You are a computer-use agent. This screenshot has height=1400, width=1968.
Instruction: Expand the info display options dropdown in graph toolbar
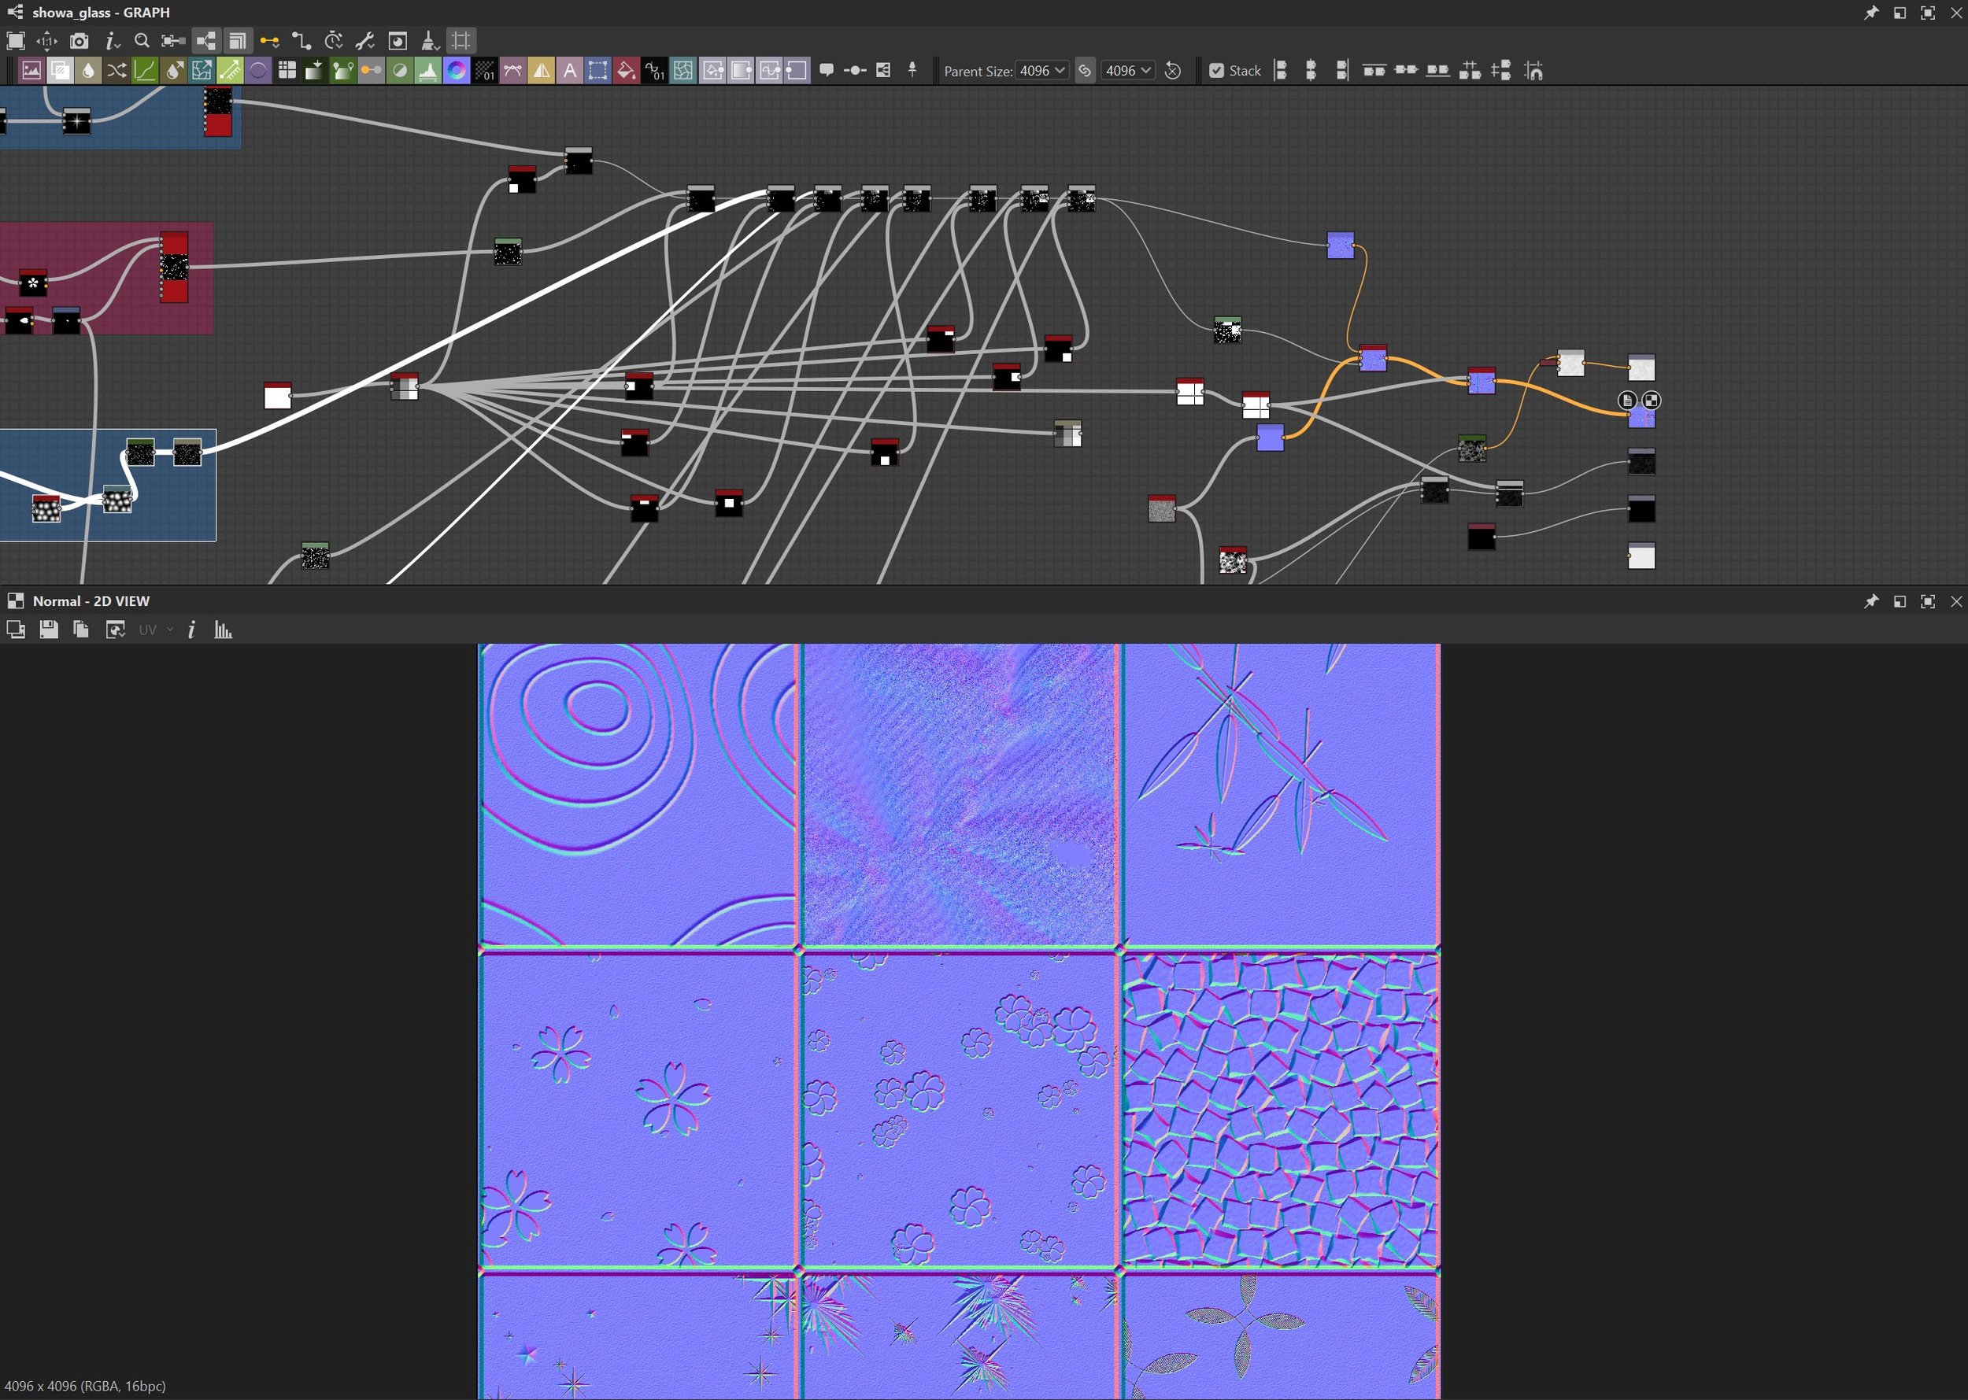pyautogui.click(x=112, y=40)
